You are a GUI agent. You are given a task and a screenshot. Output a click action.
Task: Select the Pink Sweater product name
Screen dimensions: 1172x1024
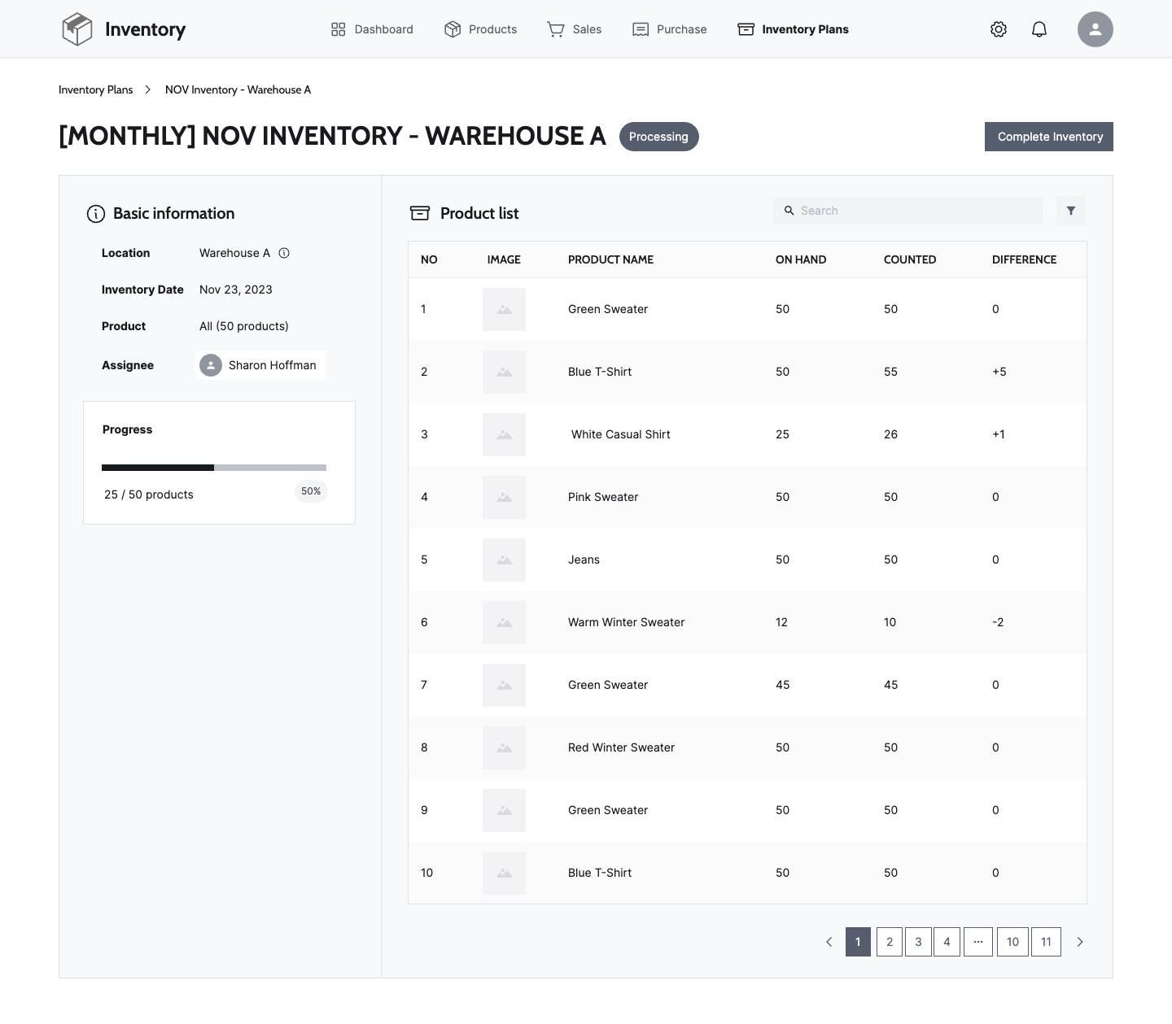603,497
